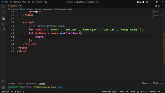Open Run and Debug view
Viewport: 165px width, 93px height.
point(3,24)
